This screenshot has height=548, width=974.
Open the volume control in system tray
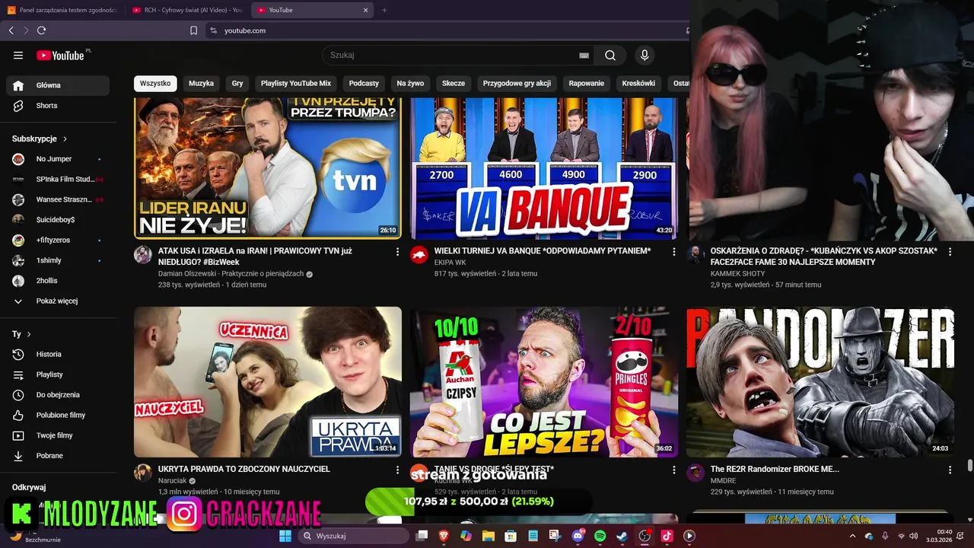[913, 536]
